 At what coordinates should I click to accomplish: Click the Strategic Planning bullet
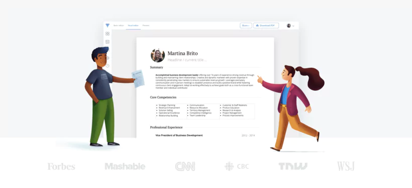click(167, 105)
